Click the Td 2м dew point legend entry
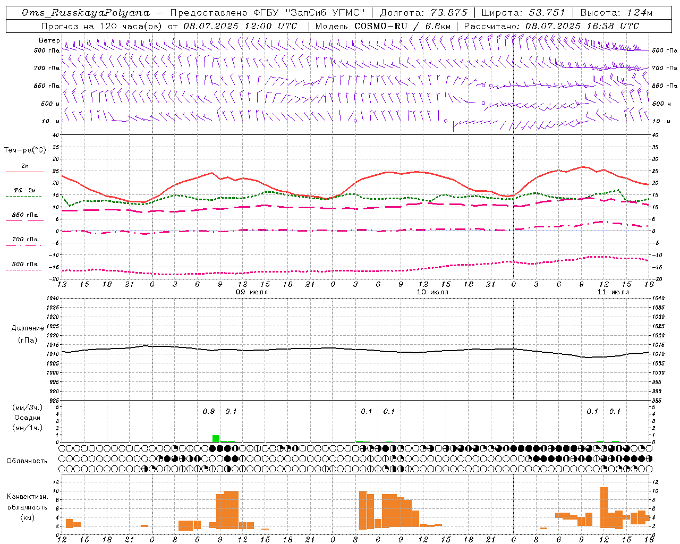This screenshot has width=680, height=544. pos(24,190)
